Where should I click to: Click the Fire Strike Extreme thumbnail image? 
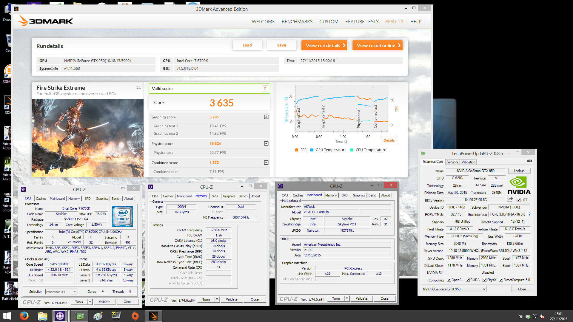pyautogui.click(x=87, y=138)
